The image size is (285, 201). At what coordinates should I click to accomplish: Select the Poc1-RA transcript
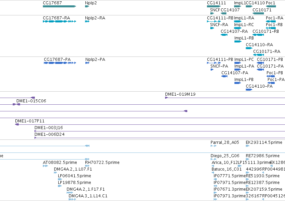[x=271, y=21]
